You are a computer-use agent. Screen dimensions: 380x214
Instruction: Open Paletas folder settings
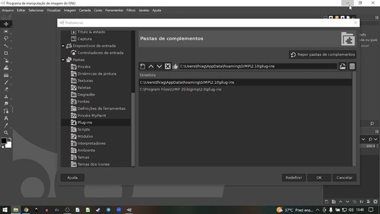(84, 87)
